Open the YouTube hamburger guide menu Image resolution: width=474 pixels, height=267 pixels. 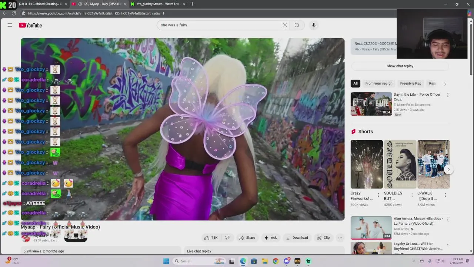10,25
